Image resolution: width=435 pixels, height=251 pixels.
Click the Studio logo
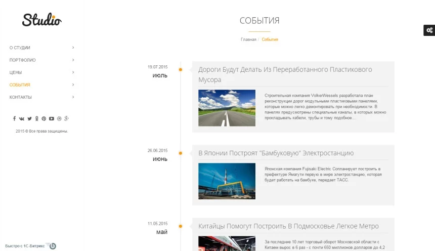click(42, 20)
